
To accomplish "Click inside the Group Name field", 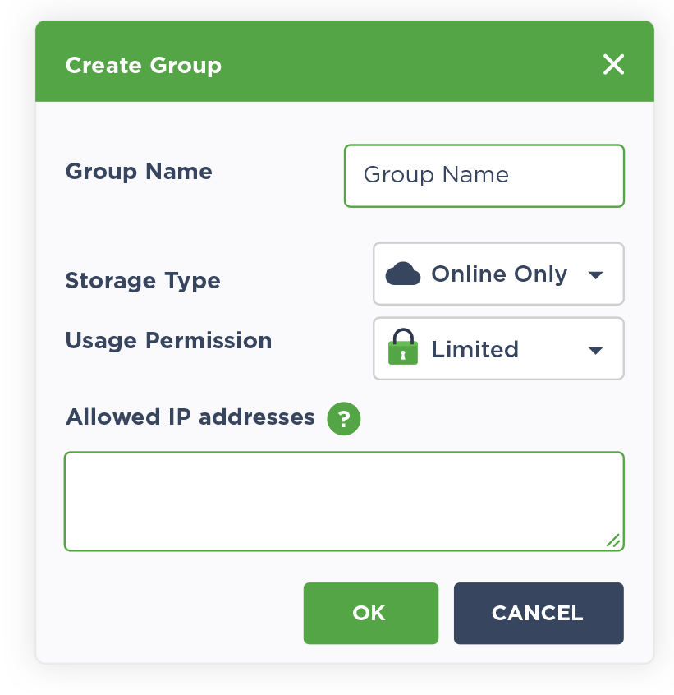I will (x=484, y=175).
